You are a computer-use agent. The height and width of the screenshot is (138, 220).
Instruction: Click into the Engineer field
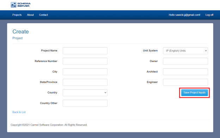click(185, 82)
